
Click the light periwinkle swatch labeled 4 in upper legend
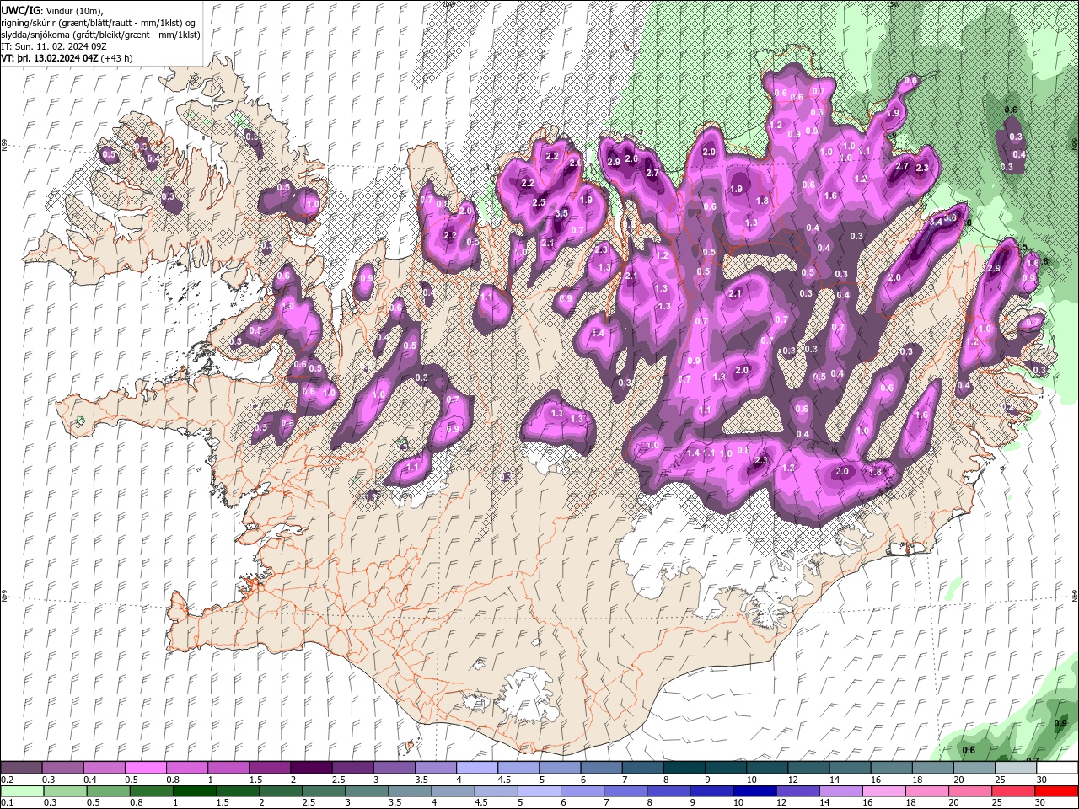click(x=476, y=768)
